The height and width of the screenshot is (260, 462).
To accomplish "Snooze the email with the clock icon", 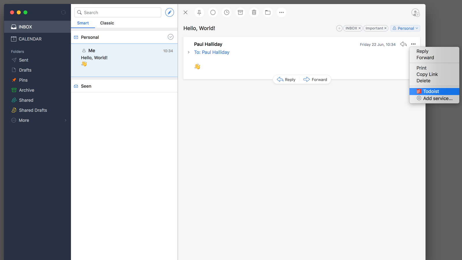I will point(227,12).
